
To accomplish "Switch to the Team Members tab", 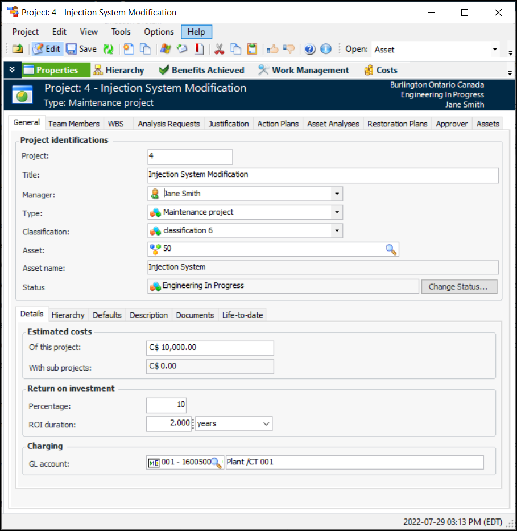I will pos(73,124).
